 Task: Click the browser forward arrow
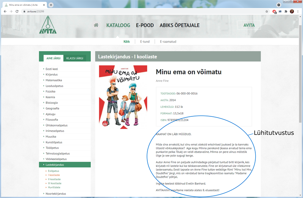click(x=11, y=11)
